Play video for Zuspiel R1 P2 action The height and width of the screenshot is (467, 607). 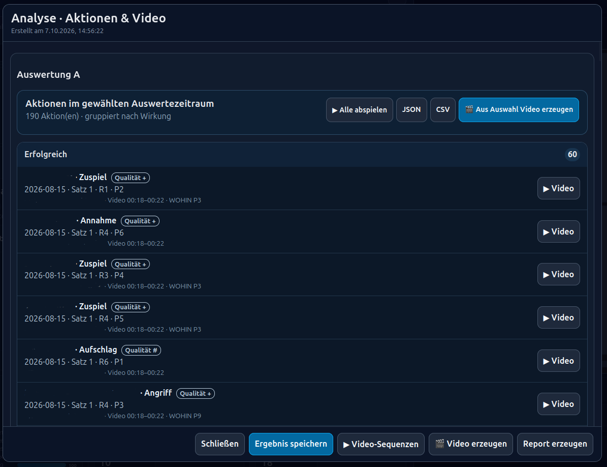(x=558, y=188)
